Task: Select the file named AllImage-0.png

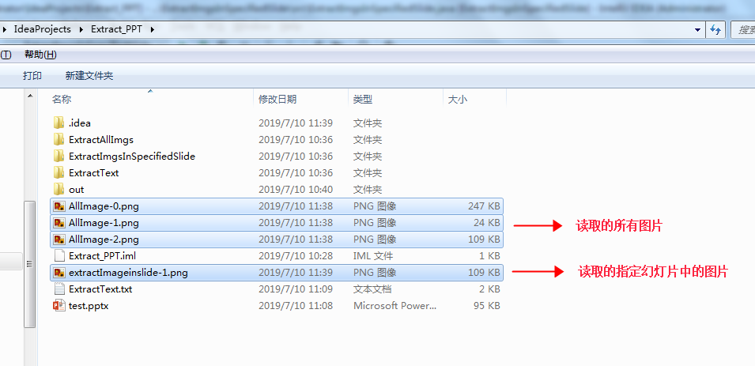Action: (104, 206)
